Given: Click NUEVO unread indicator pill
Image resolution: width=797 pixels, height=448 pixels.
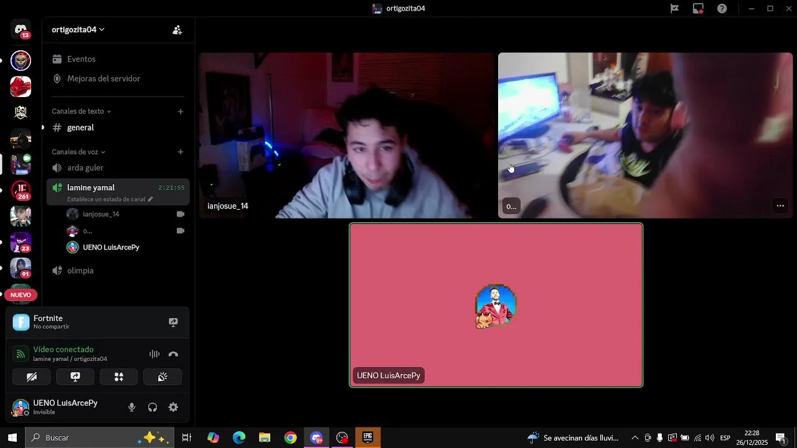Looking at the screenshot, I should [21, 295].
